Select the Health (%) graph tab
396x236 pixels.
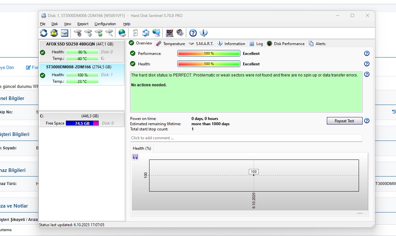[x=142, y=148]
